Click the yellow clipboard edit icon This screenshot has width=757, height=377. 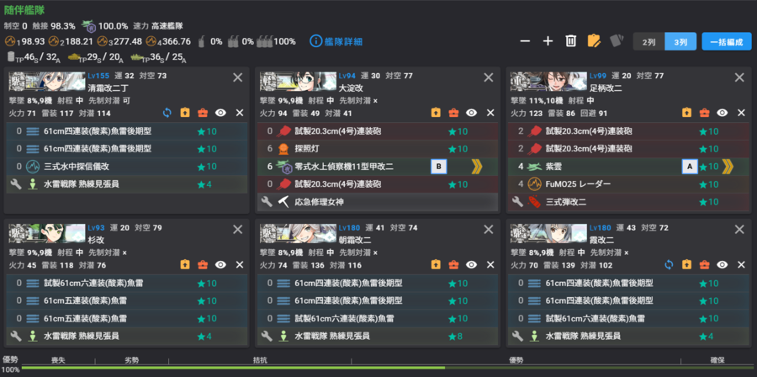[x=594, y=41]
